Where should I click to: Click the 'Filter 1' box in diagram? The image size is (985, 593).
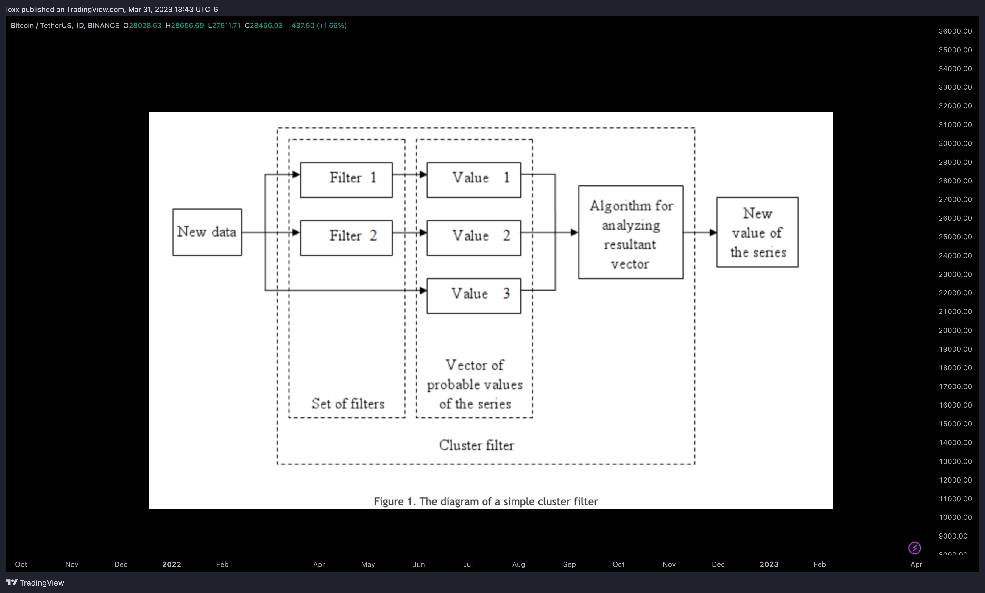tap(347, 180)
